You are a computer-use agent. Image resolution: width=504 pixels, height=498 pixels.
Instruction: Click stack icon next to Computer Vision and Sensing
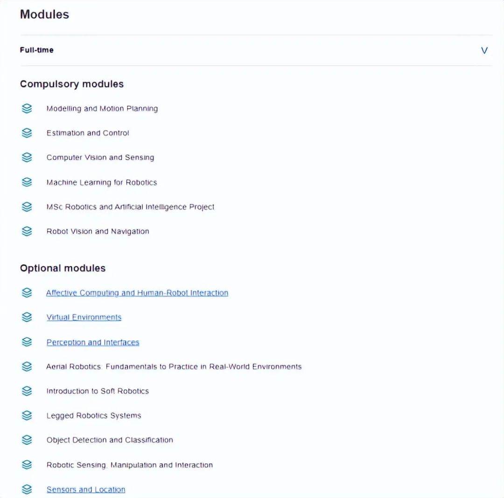click(x=27, y=157)
